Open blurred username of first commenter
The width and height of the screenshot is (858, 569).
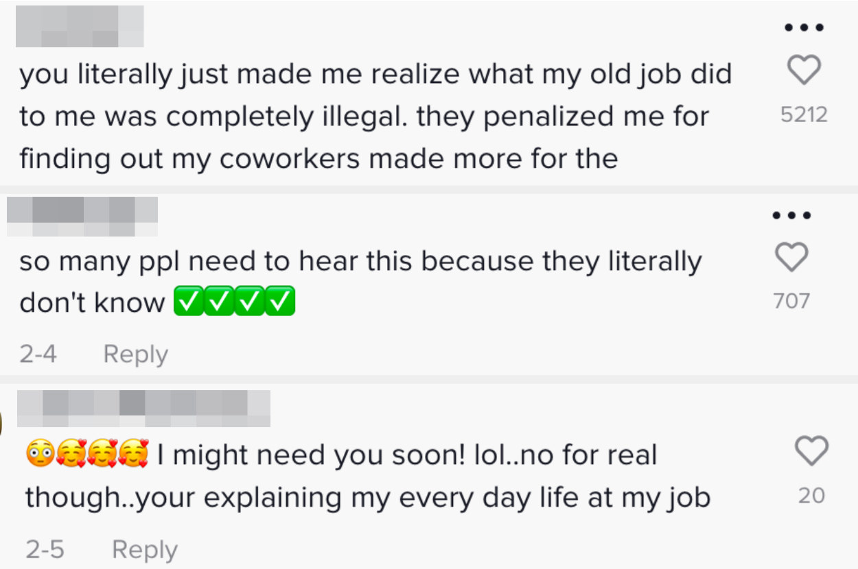(80, 27)
